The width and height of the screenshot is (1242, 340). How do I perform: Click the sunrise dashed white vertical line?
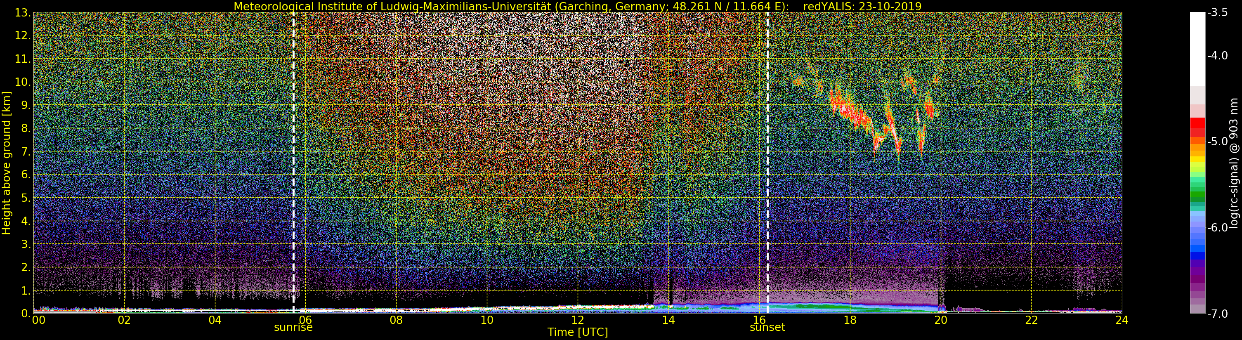293,163
